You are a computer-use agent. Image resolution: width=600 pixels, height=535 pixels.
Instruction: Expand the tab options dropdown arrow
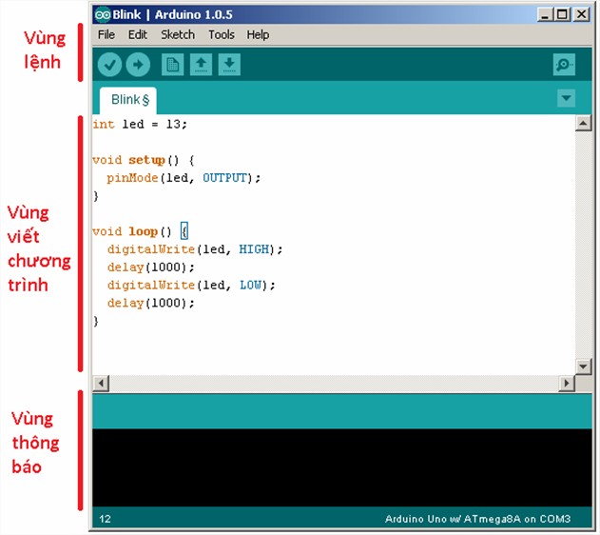(x=566, y=98)
